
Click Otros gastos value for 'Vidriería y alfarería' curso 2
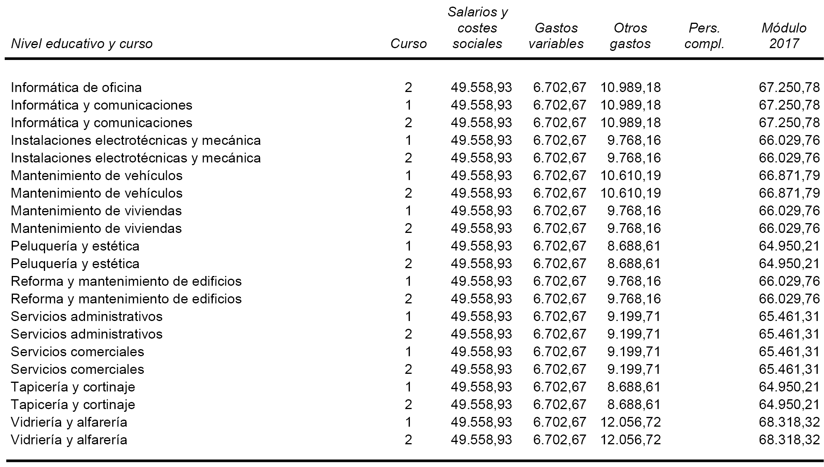pos(630,440)
